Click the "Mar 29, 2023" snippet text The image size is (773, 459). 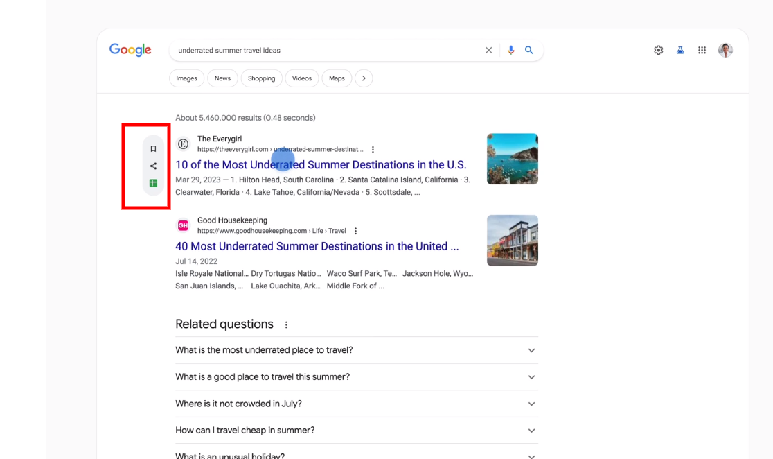[197, 180]
